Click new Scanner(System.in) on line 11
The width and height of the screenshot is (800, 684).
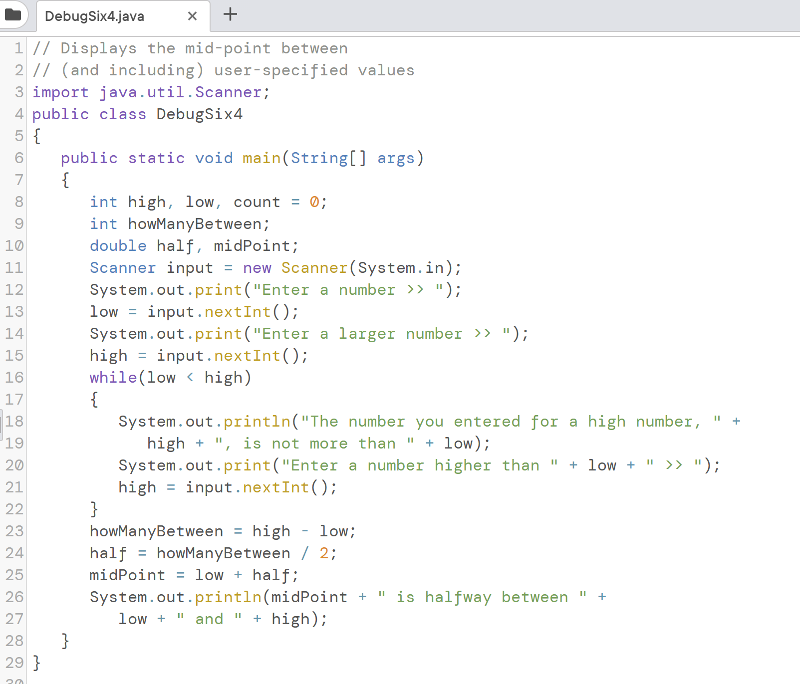click(x=349, y=267)
